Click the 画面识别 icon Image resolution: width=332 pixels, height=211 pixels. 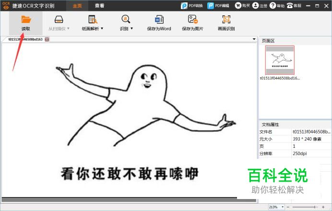point(226,20)
